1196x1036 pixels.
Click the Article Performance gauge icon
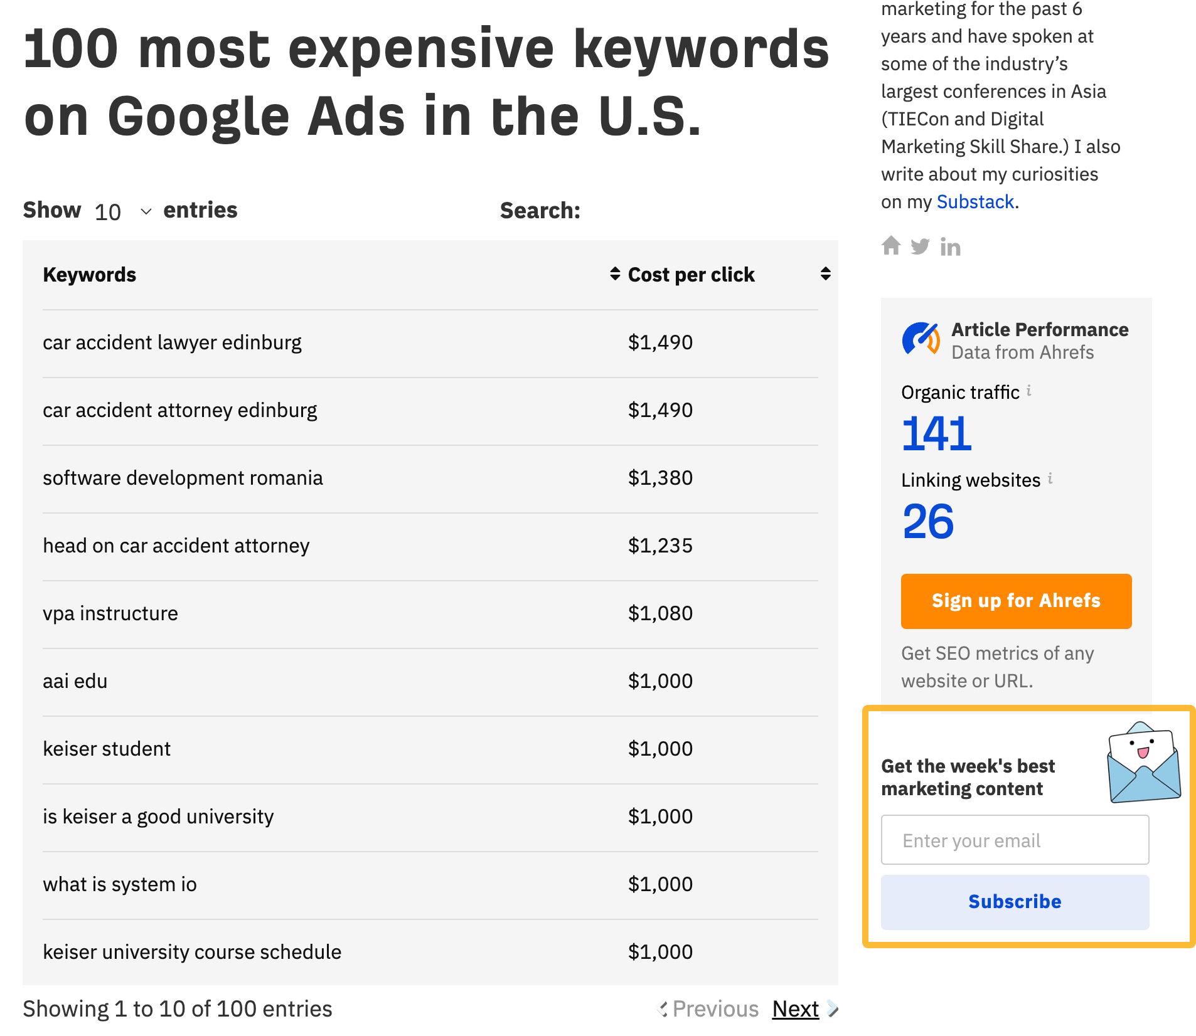coord(921,339)
